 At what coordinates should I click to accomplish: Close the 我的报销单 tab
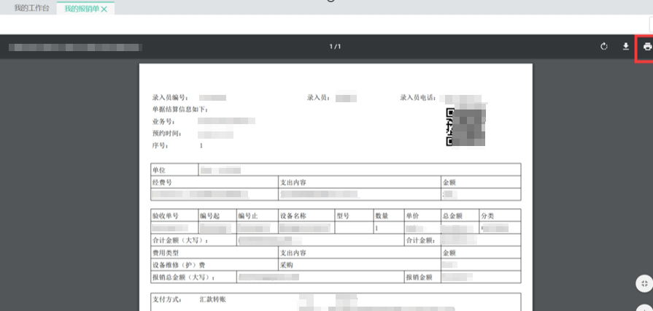coord(104,9)
